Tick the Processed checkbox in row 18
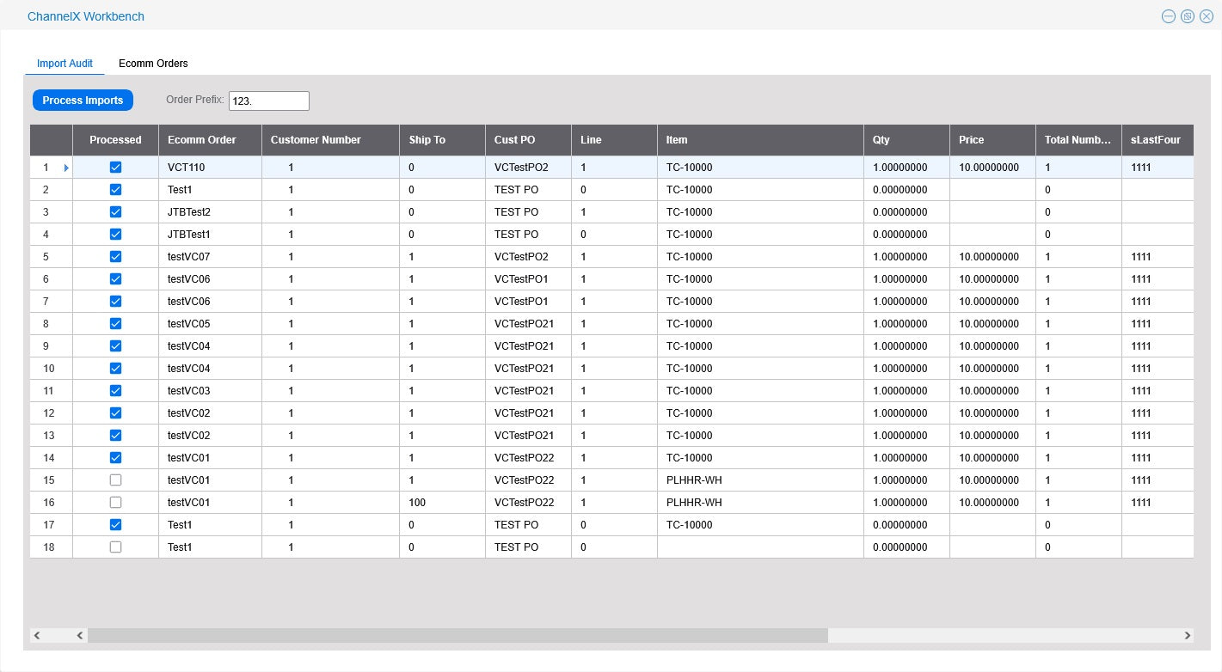This screenshot has width=1222, height=672. 115,547
